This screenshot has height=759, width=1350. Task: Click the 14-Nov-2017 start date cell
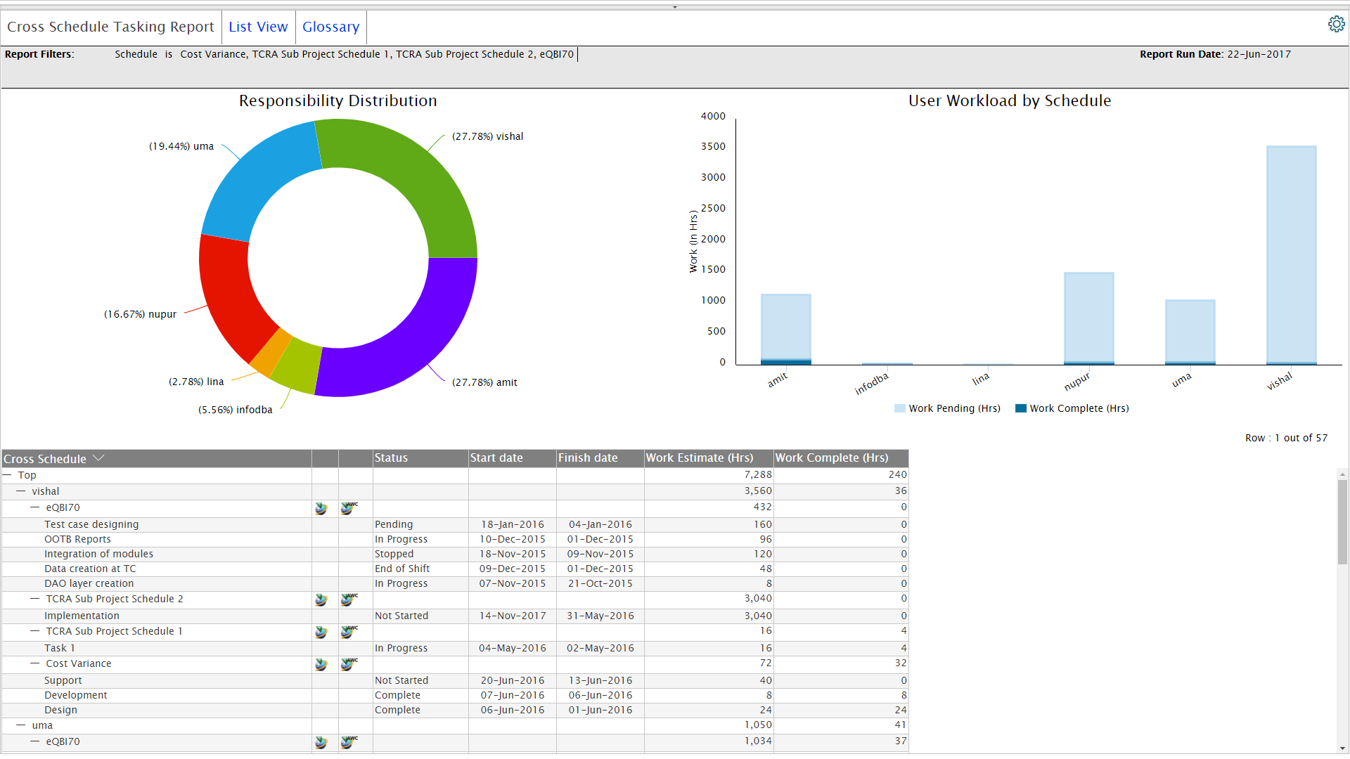[x=513, y=616]
